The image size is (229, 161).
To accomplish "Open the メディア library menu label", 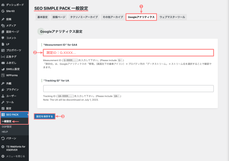I will tap(11, 26).
